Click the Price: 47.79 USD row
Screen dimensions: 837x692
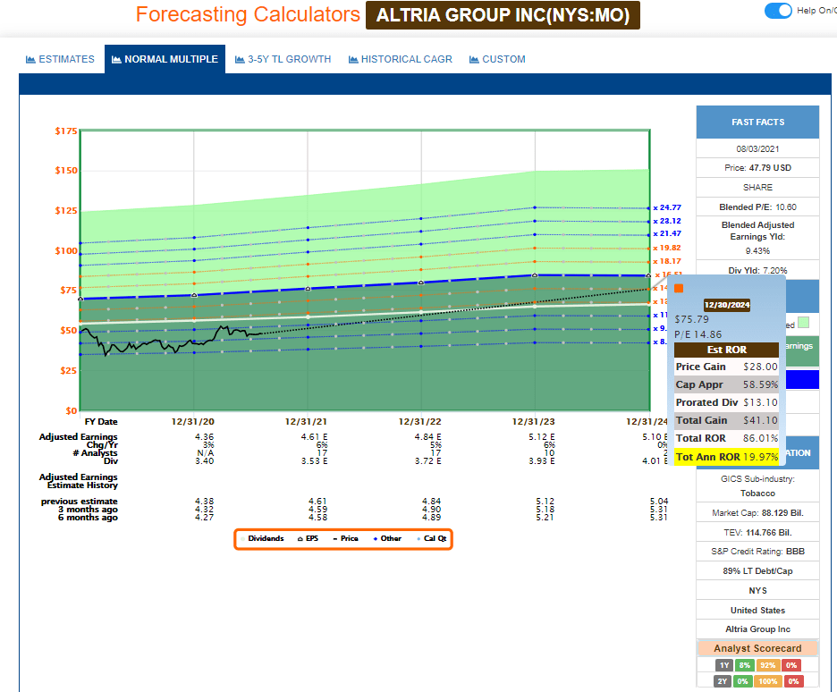pyautogui.click(x=757, y=167)
